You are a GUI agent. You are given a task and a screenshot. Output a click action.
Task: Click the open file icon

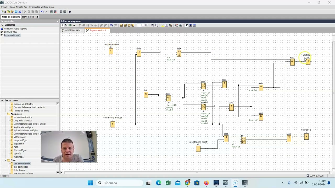(8, 12)
